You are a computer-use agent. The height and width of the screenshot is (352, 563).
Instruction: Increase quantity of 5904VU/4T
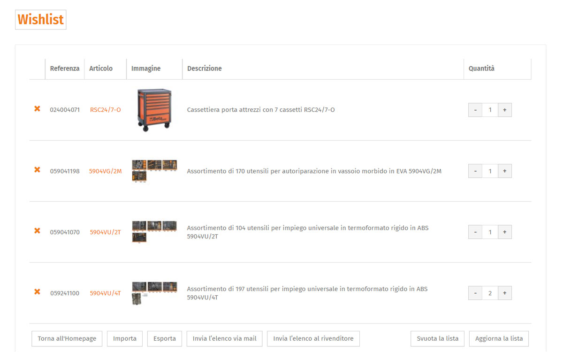click(x=505, y=293)
